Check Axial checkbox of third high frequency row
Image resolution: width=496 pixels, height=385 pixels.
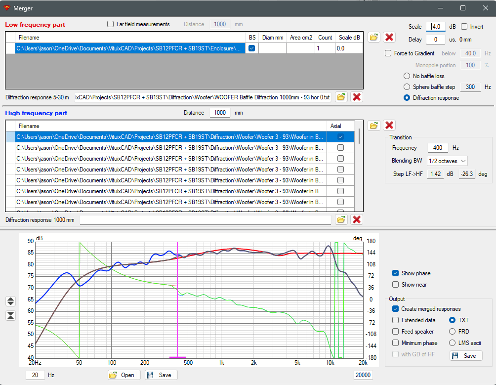pyautogui.click(x=340, y=159)
